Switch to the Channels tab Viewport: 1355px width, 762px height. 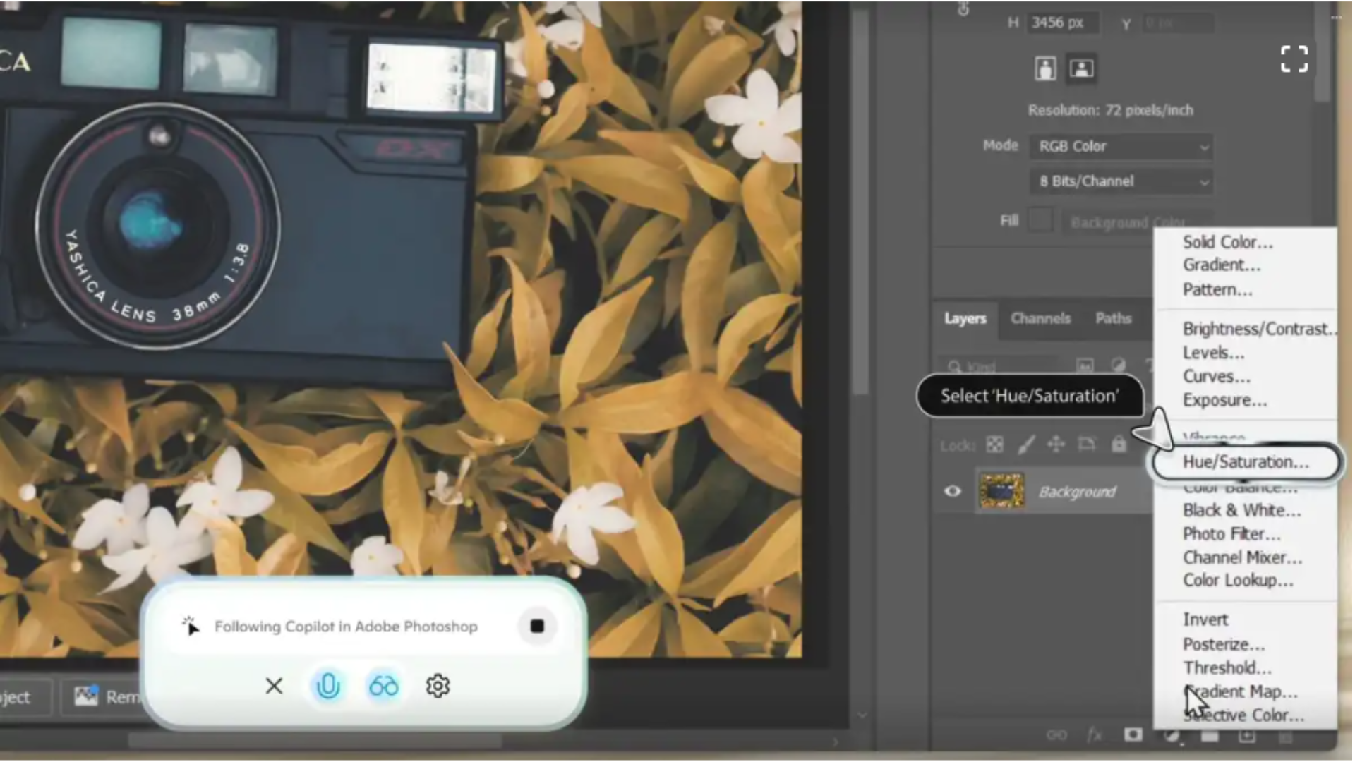pos(1040,319)
